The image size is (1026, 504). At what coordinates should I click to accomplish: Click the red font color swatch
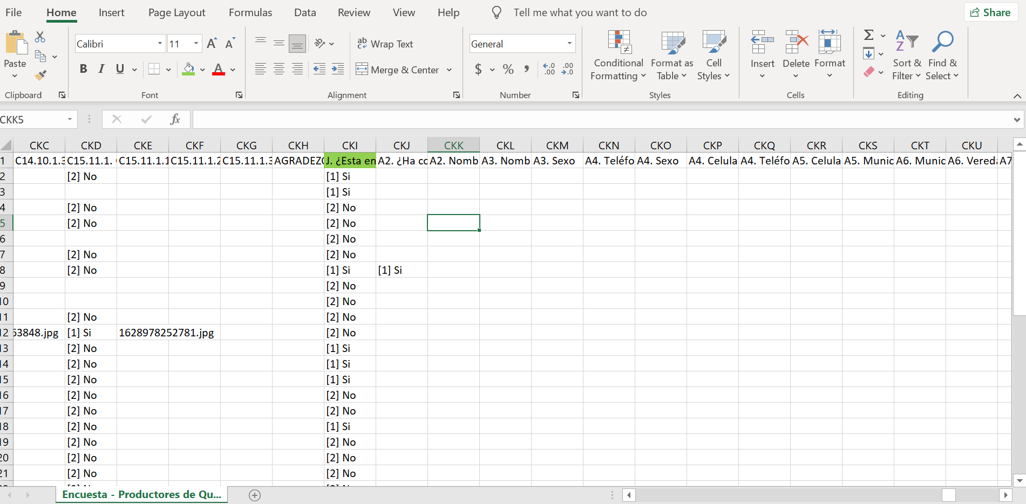(x=218, y=70)
